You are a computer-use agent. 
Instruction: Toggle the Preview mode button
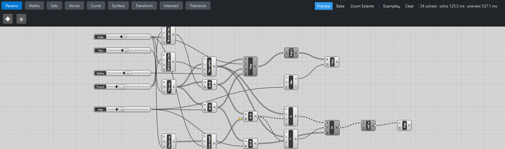(324, 6)
